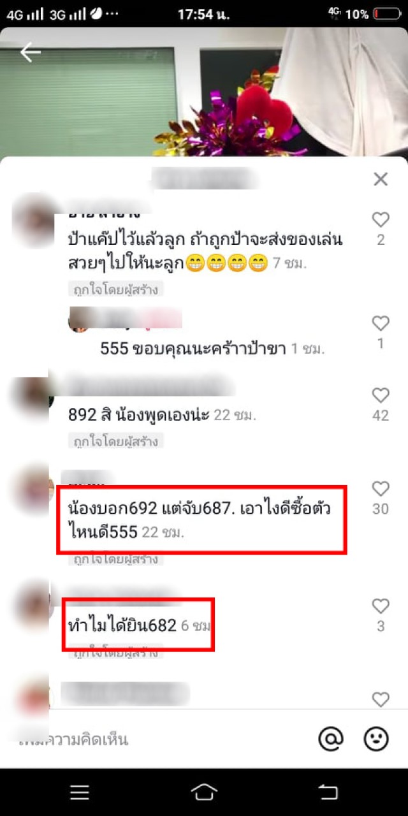Tap the Android back navigation button
The height and width of the screenshot is (816, 408).
tap(328, 792)
